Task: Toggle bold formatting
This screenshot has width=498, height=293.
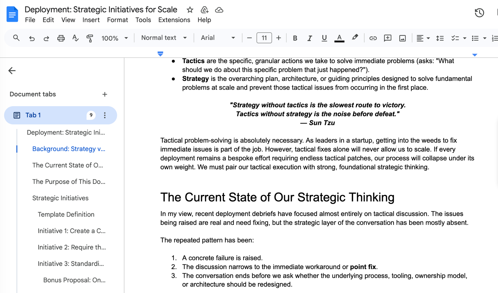Action: 295,38
